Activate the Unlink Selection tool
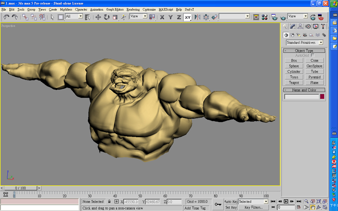This screenshot has width=338, height=211. click(x=34, y=17)
